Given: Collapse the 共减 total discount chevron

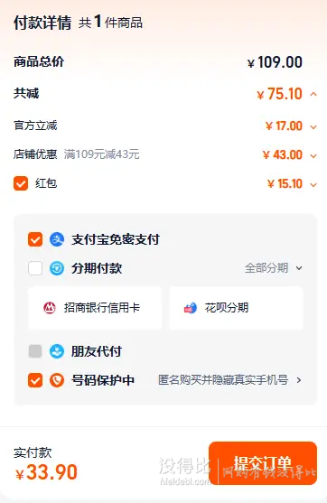Looking at the screenshot, I should click(313, 94).
